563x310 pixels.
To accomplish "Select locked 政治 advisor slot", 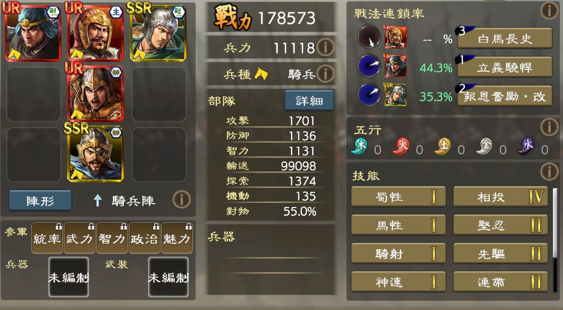I will (x=144, y=238).
